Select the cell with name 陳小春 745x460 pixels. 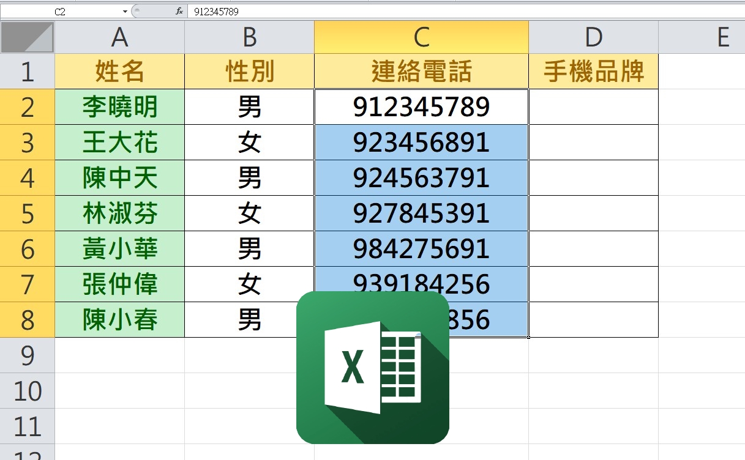(x=120, y=320)
